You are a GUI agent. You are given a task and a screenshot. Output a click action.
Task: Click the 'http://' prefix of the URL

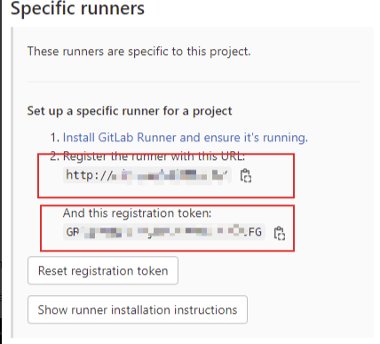click(x=89, y=175)
